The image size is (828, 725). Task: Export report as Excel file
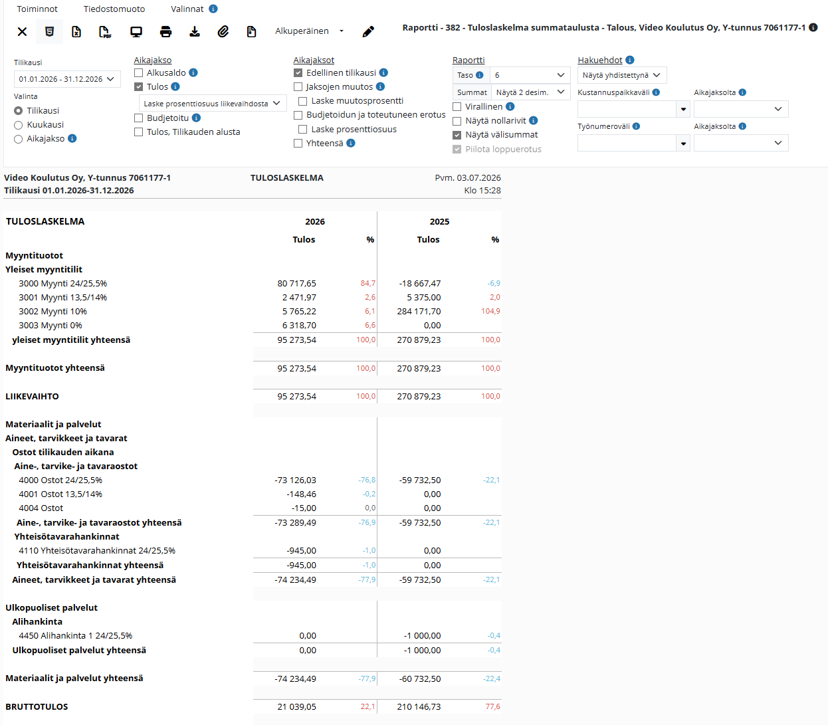coord(76,31)
